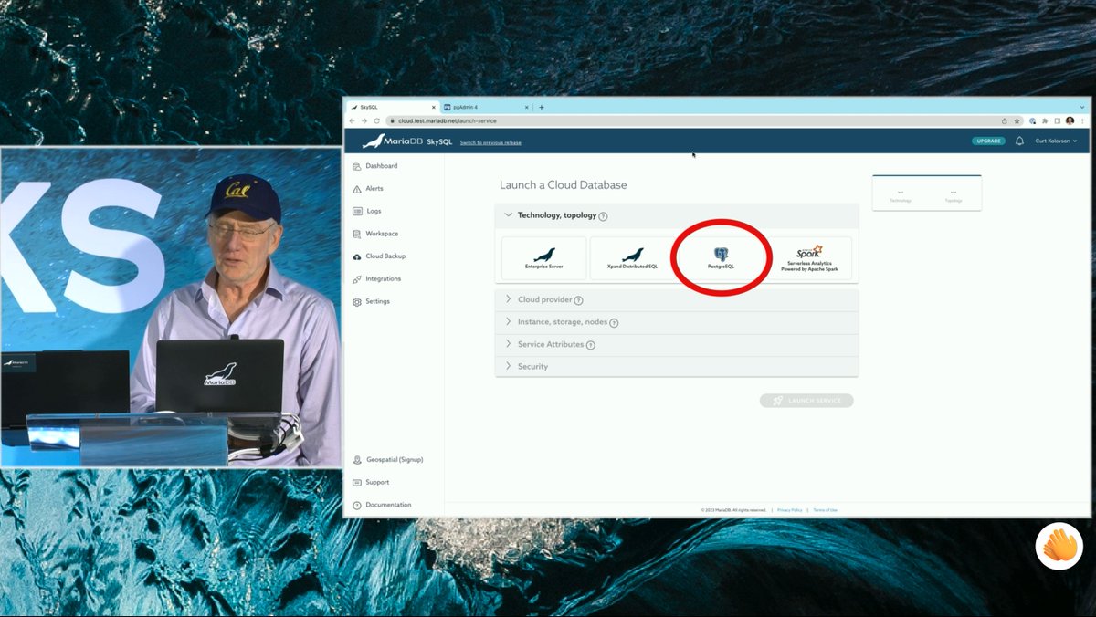Viewport: 1096px width, 617px height.
Task: Switch to the pgAdmin 4 tab
Action: tap(485, 107)
